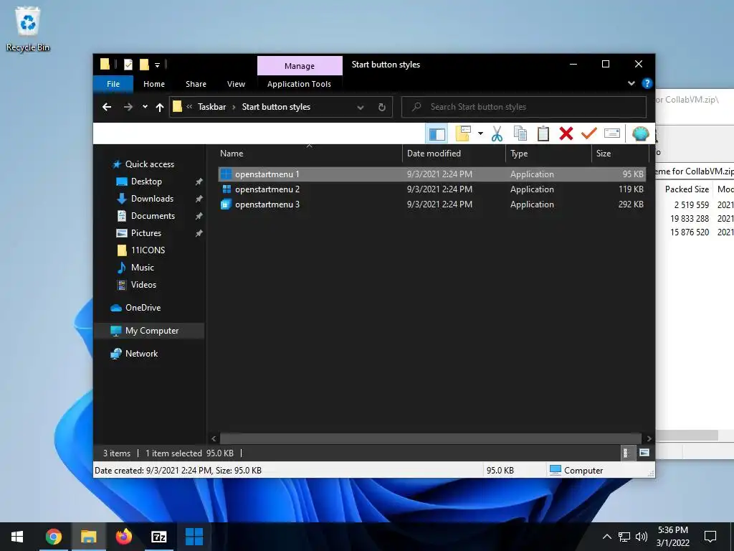Open the View ribbon tab
This screenshot has width=734, height=551.
coord(236,84)
